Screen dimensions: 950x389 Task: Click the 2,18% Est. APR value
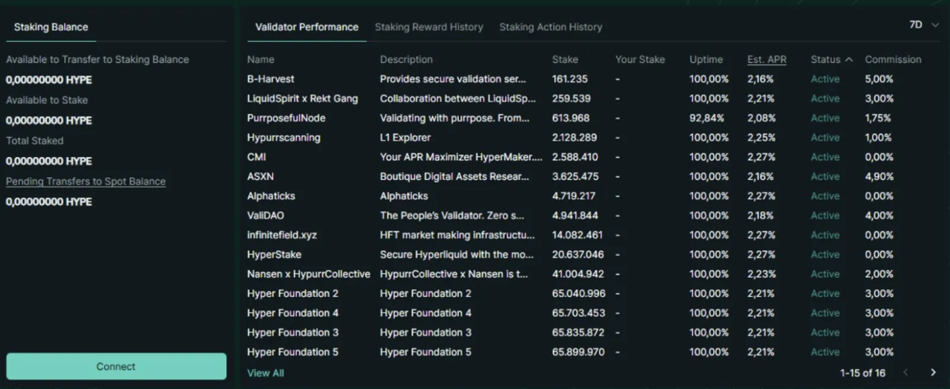[x=761, y=216]
